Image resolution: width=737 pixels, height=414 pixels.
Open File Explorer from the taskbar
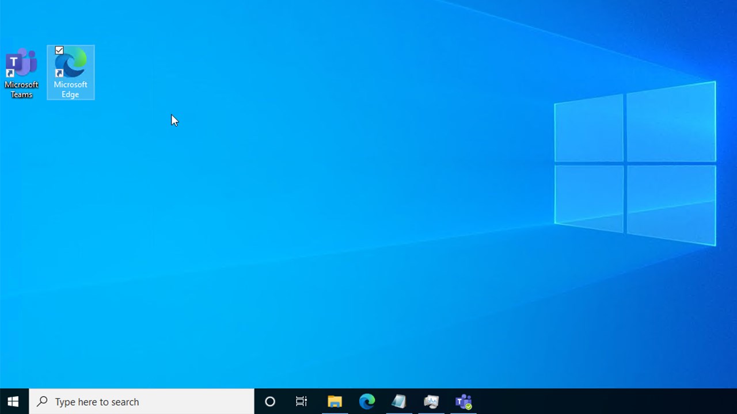[x=335, y=401]
